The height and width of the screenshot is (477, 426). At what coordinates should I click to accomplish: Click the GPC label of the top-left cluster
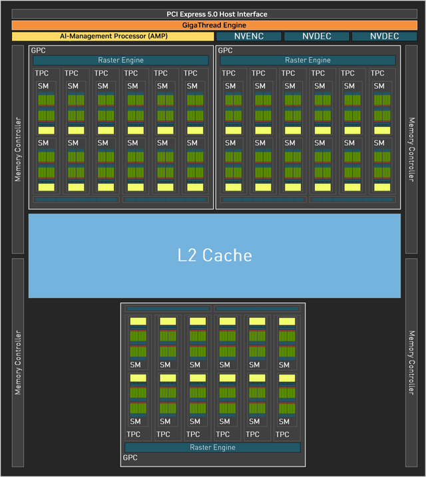click(x=39, y=51)
